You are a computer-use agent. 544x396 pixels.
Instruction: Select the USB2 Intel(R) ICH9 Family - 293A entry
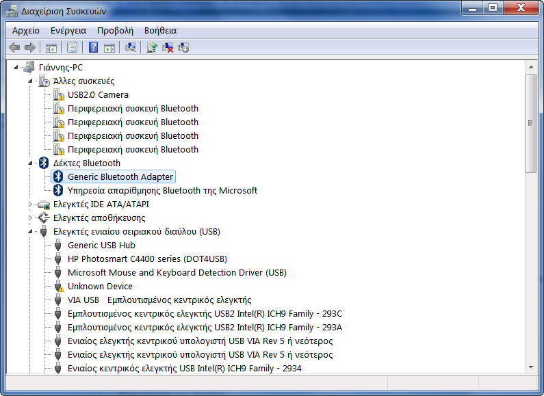click(x=205, y=328)
